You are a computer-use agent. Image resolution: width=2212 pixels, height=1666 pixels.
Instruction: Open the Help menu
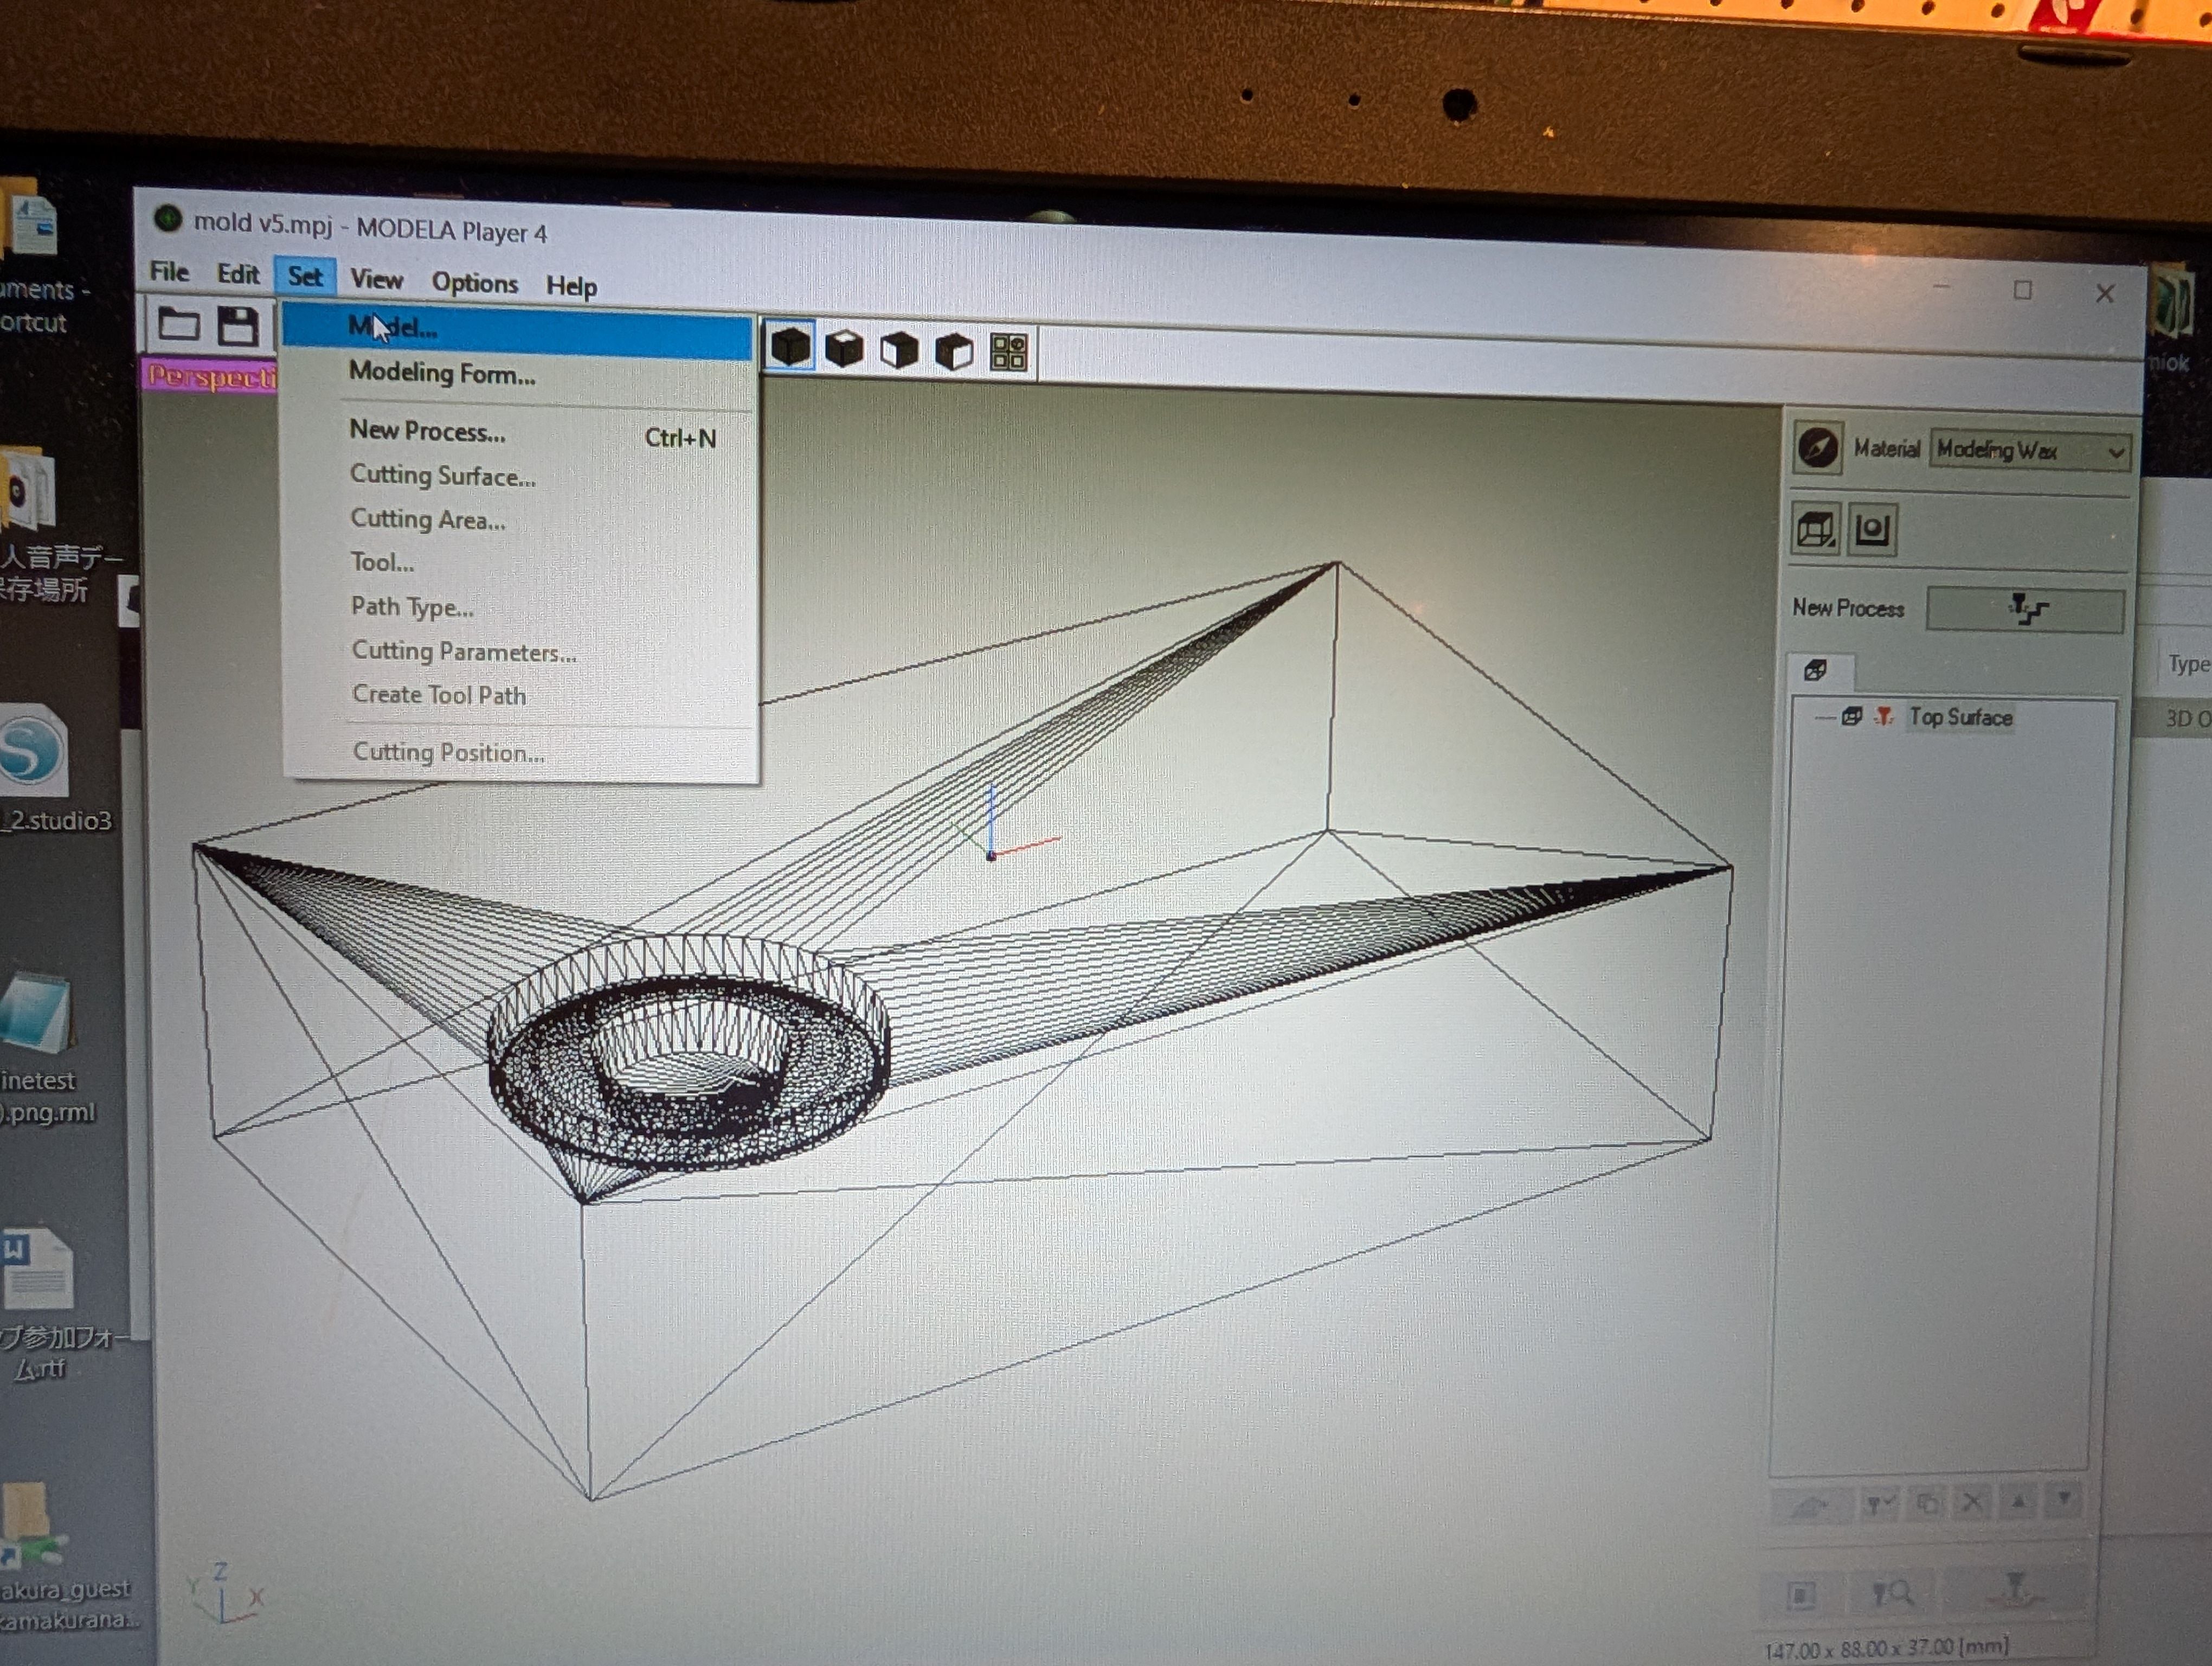pyautogui.click(x=571, y=286)
